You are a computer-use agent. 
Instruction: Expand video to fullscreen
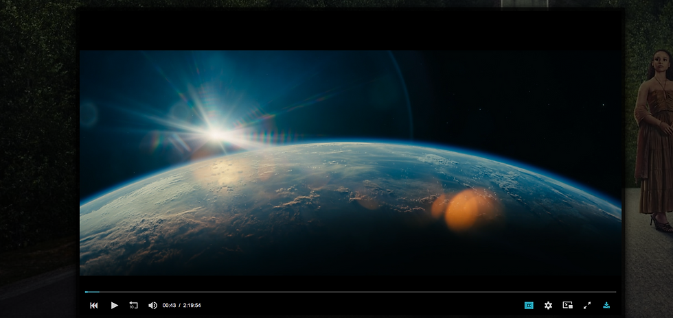coord(587,306)
